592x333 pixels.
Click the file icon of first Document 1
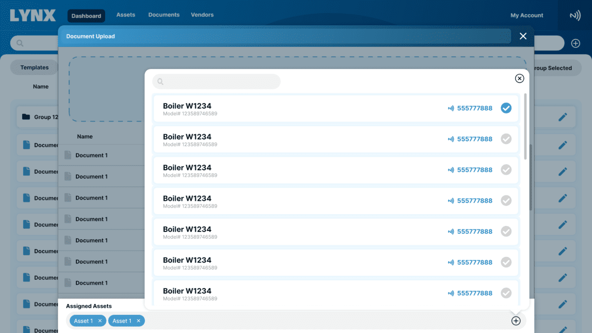68,155
